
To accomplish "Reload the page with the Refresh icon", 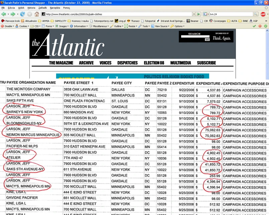I will (x=22, y=14).
